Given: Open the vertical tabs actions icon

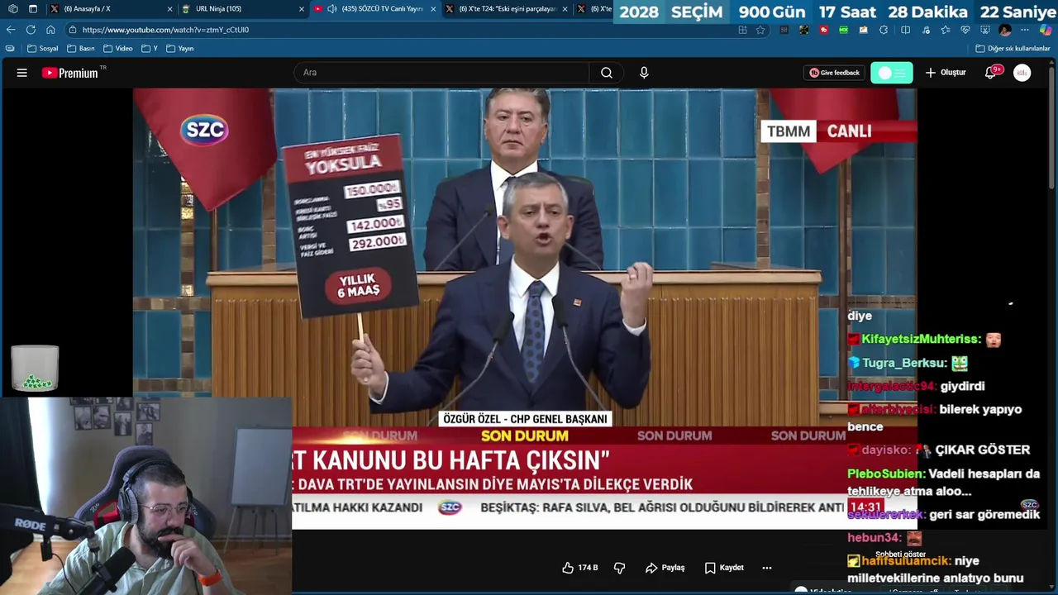Looking at the screenshot, I should point(33,9).
